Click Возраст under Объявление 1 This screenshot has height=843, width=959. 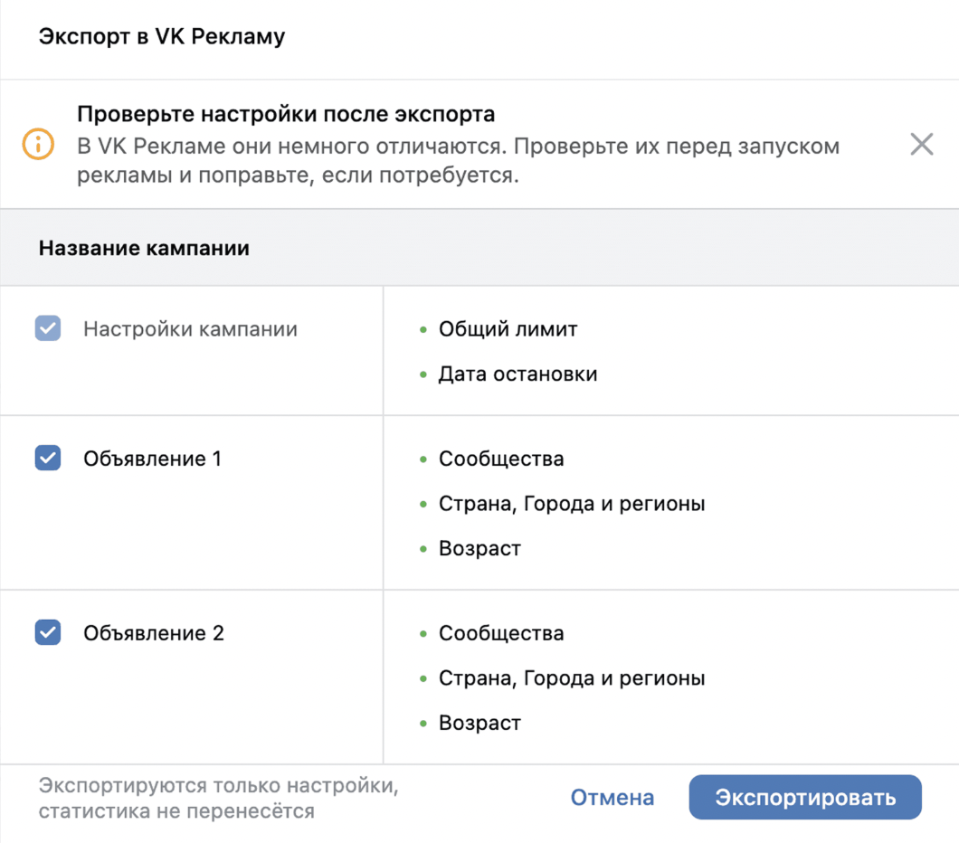pos(479,548)
